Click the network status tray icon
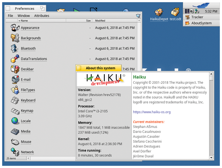 click(x=197, y=11)
